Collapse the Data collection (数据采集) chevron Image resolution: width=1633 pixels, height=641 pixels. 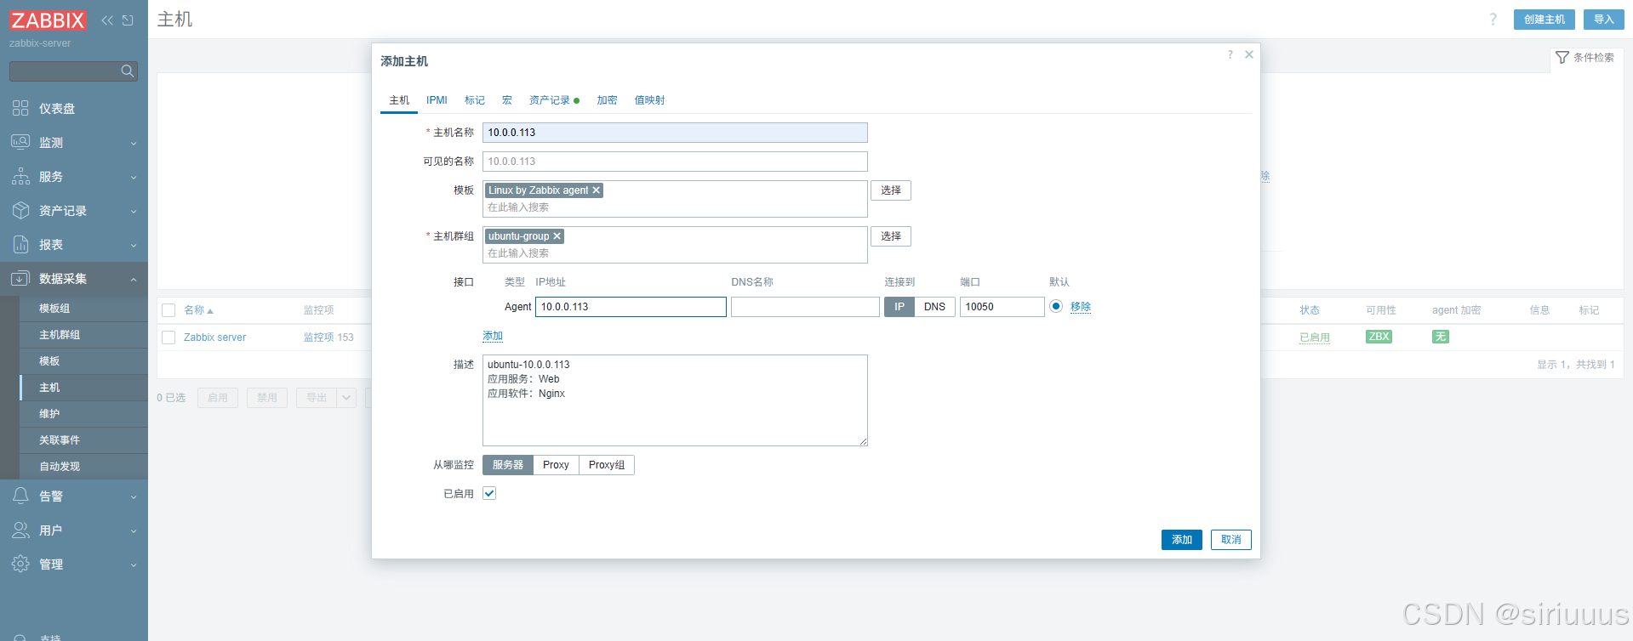click(x=134, y=279)
